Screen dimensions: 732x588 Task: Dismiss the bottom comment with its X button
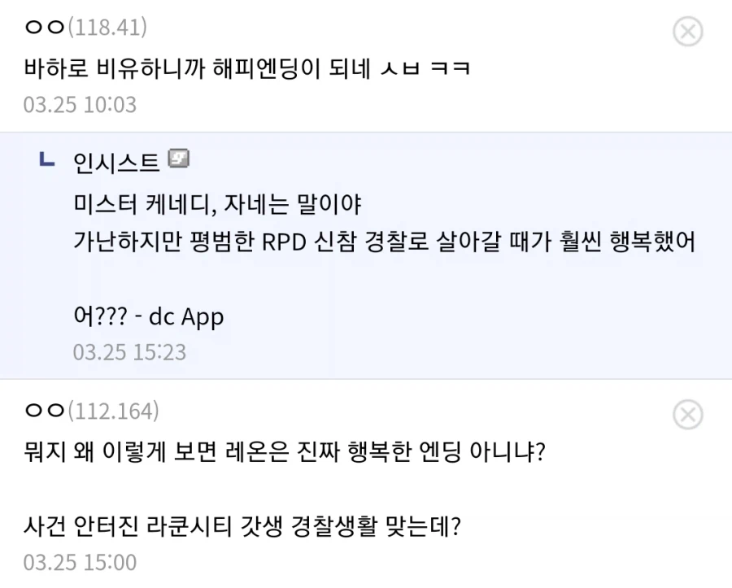(689, 415)
